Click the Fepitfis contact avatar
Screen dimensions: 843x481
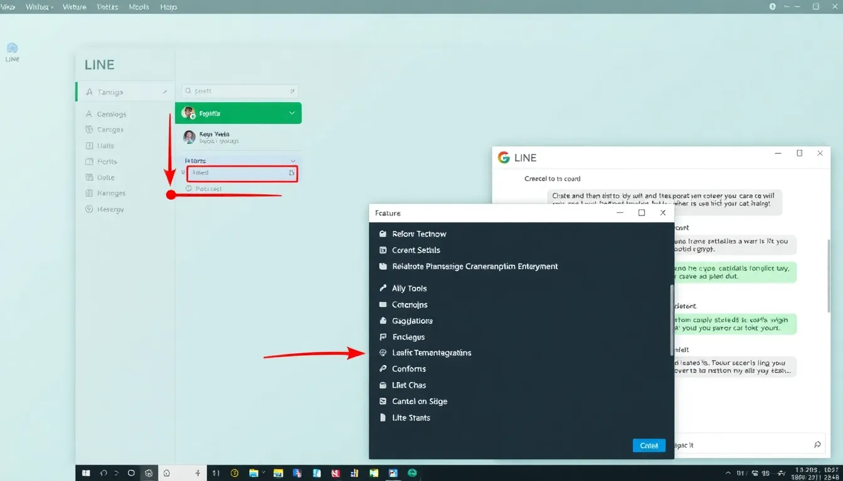point(188,113)
